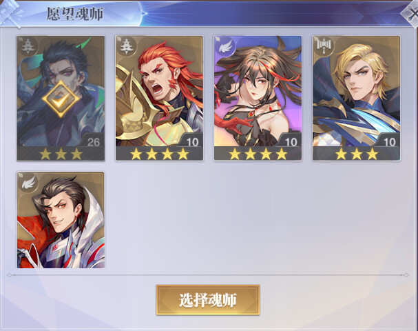Uncheck the gold checkmark on the dark-haired card
418x331 pixels.
(61, 99)
